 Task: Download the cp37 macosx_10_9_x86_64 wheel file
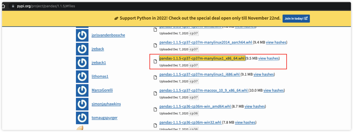click(203, 90)
